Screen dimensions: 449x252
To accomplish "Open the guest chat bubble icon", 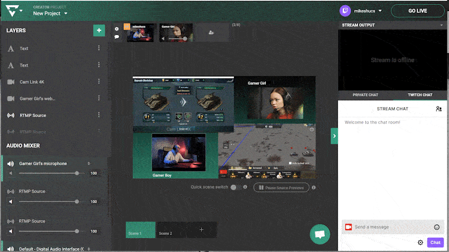I will click(x=117, y=36).
